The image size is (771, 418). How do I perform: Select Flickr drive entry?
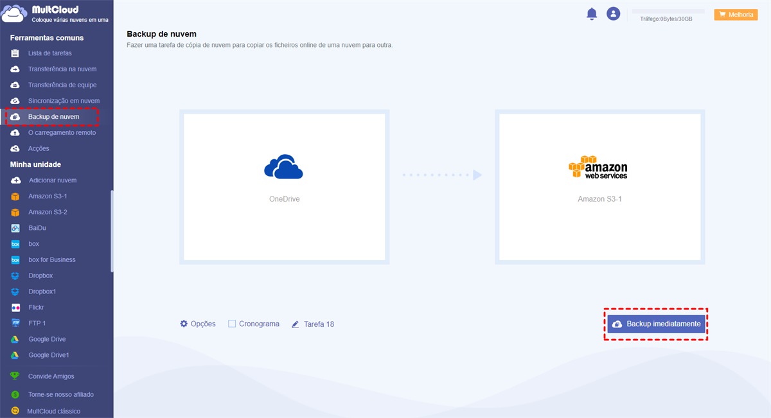coord(37,308)
